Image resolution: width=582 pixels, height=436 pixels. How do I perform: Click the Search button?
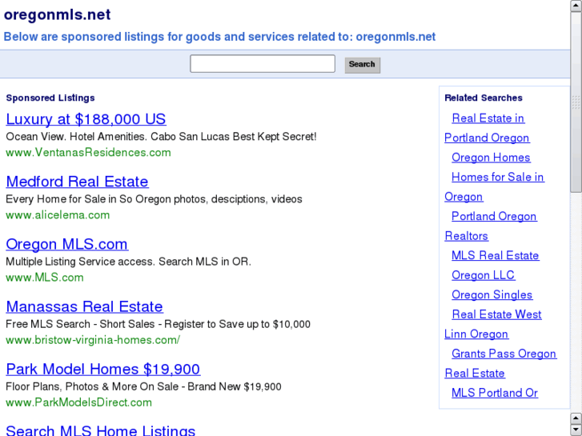tap(363, 65)
